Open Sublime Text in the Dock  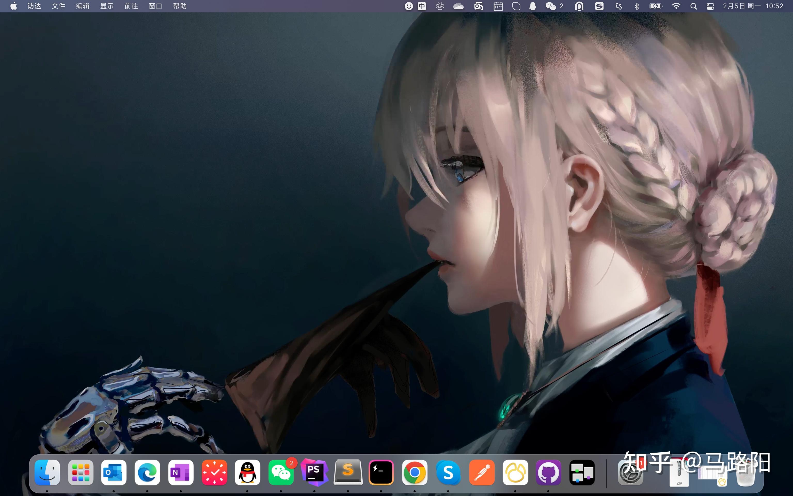click(x=348, y=472)
